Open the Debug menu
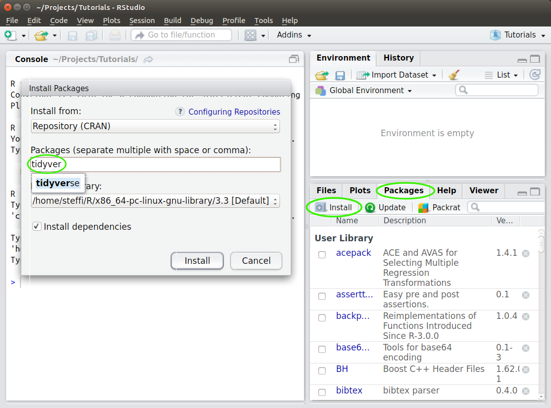This screenshot has height=408, width=551. pyautogui.click(x=201, y=21)
